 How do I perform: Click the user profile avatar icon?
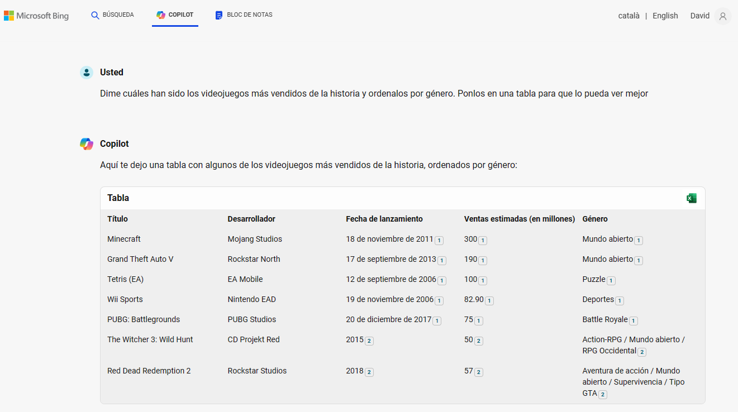point(723,16)
